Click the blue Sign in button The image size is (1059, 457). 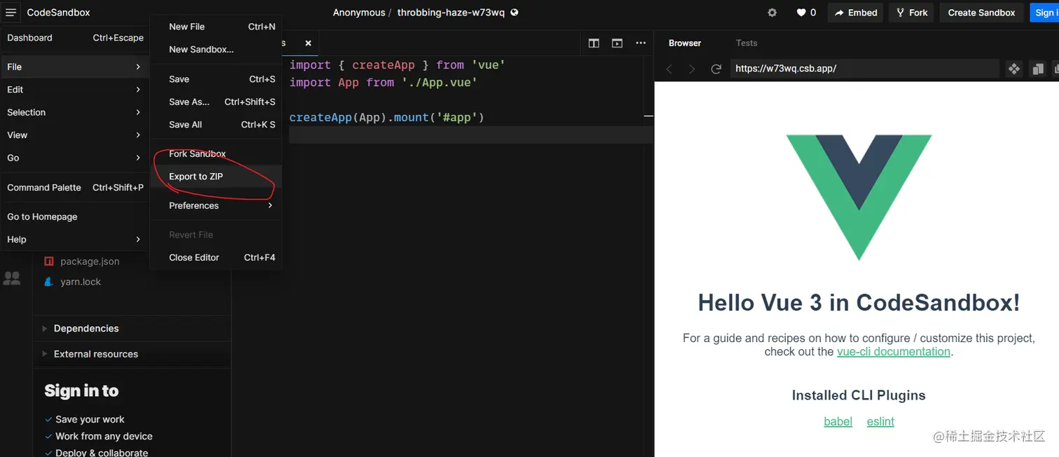tap(1044, 13)
